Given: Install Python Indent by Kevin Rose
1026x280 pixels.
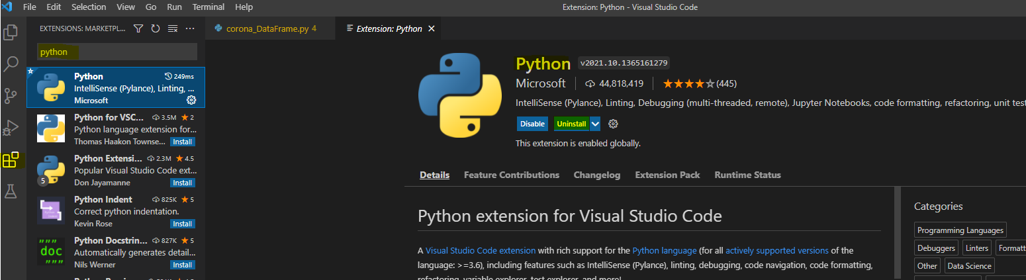Looking at the screenshot, I should (183, 224).
